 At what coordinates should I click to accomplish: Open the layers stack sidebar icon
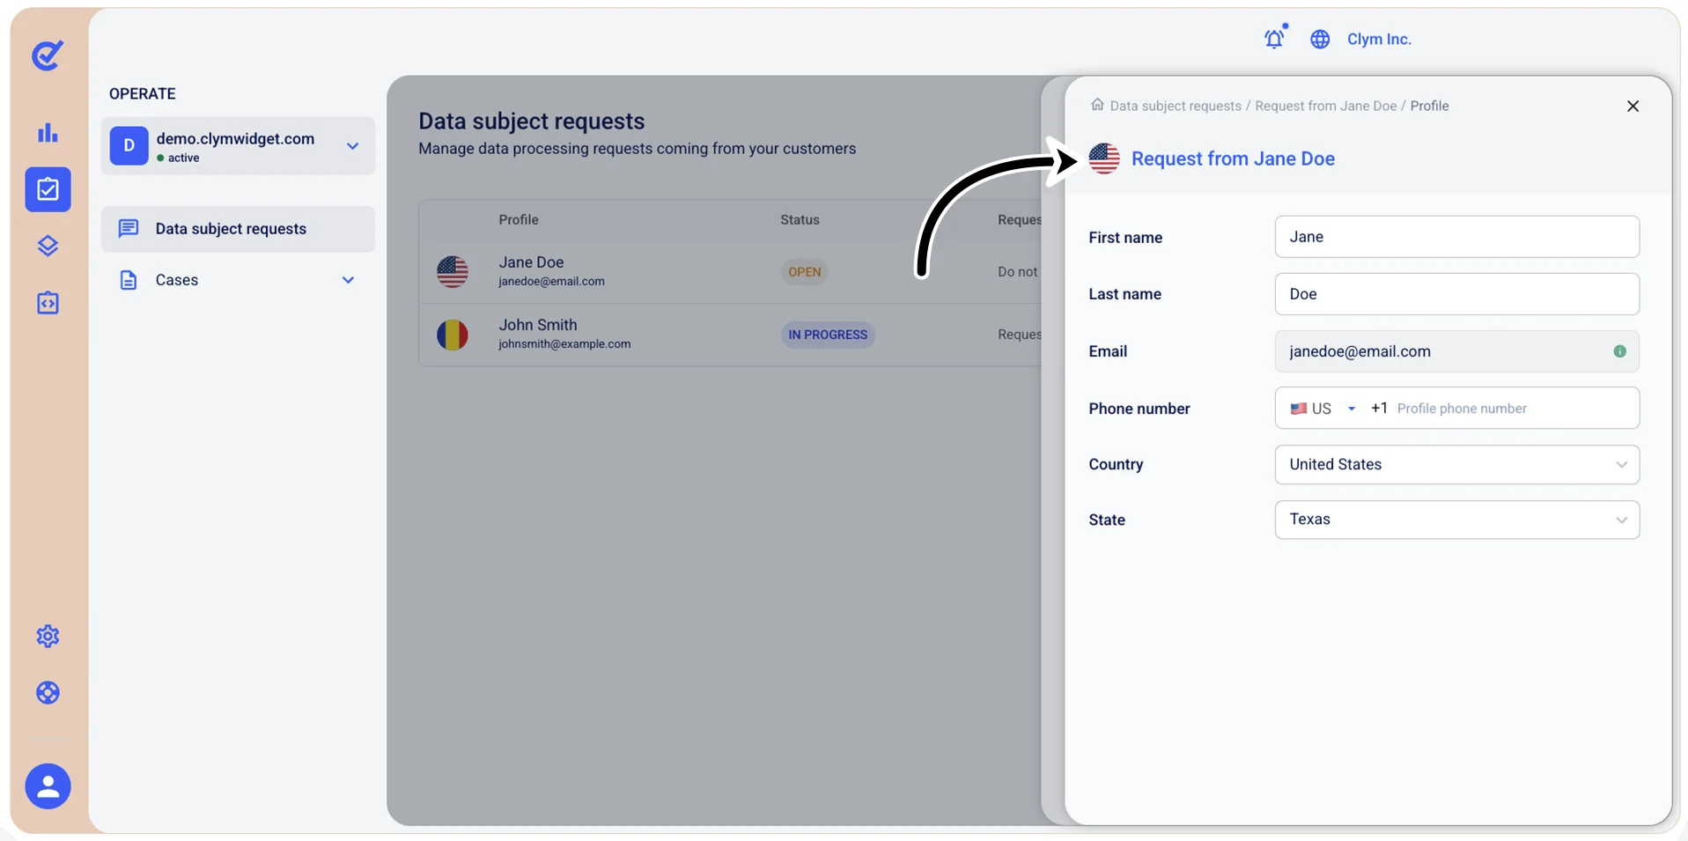48,246
